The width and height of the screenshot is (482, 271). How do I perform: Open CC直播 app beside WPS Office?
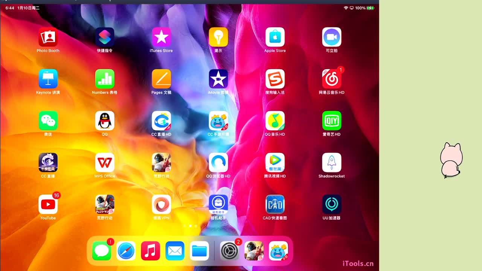tap(48, 162)
